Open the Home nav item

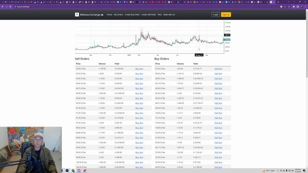click(x=109, y=14)
